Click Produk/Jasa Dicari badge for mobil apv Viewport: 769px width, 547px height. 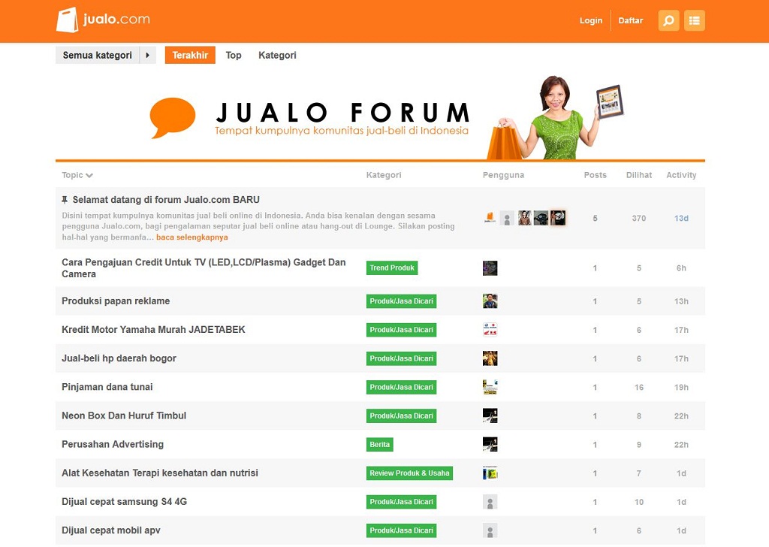point(401,530)
